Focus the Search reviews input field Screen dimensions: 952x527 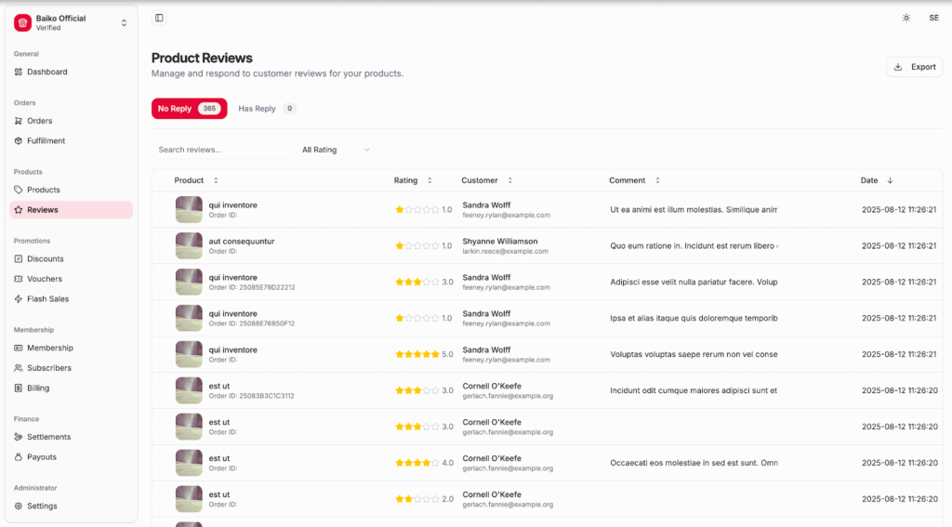point(220,150)
